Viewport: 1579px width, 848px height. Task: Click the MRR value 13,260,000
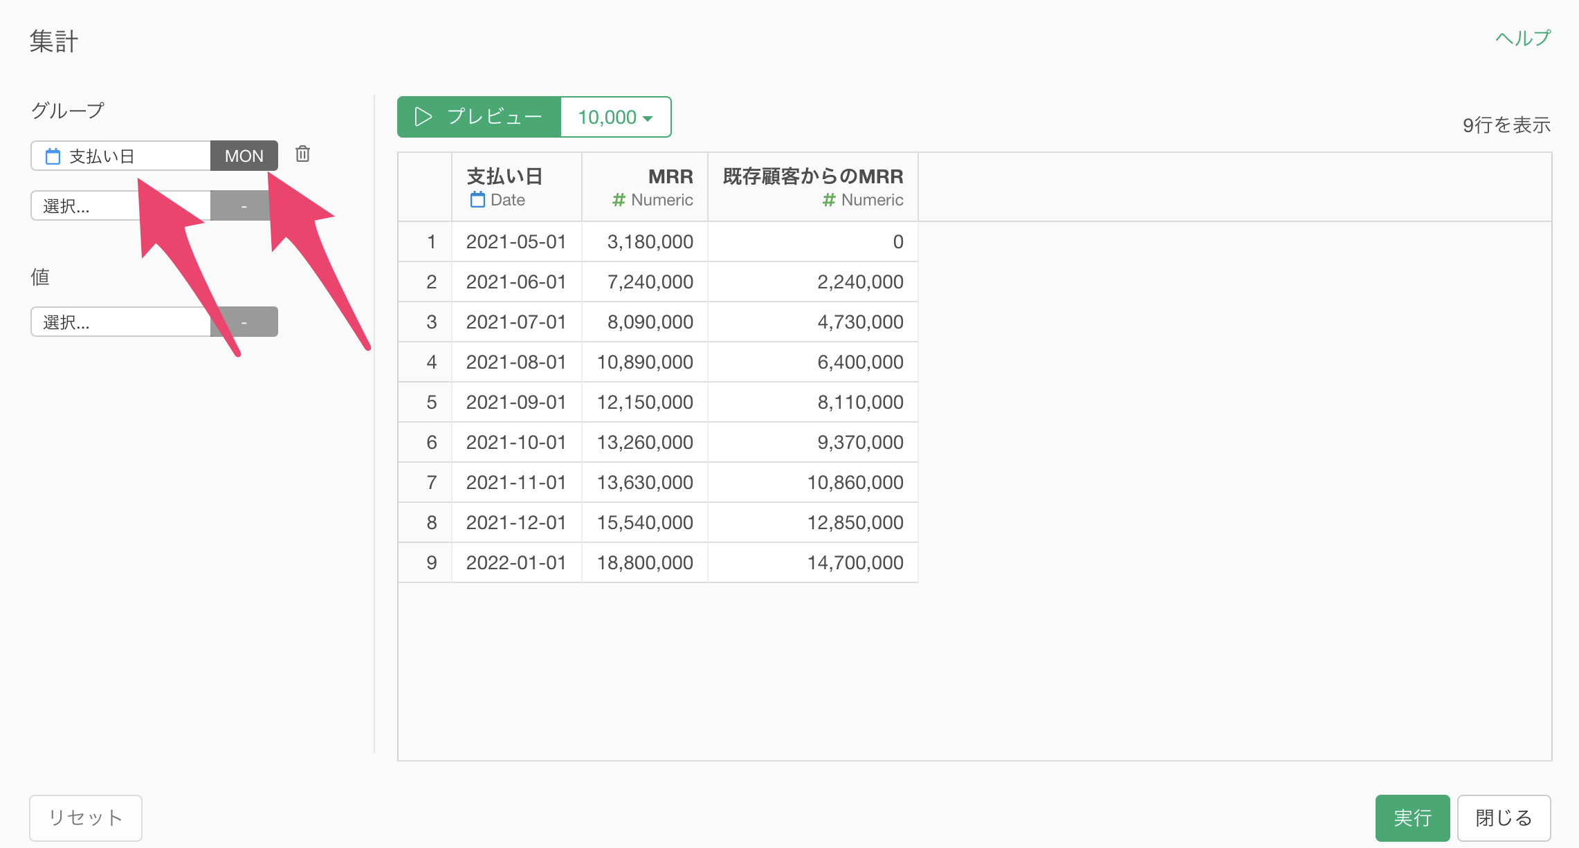pos(645,442)
